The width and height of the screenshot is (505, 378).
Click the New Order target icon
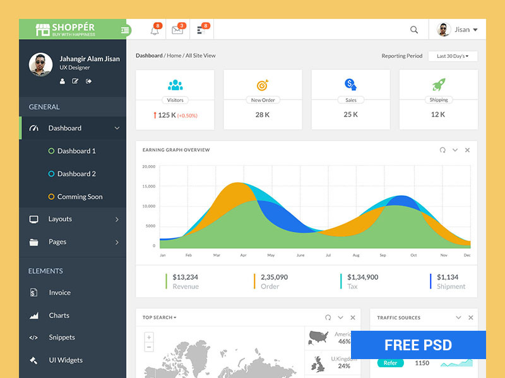click(x=263, y=85)
